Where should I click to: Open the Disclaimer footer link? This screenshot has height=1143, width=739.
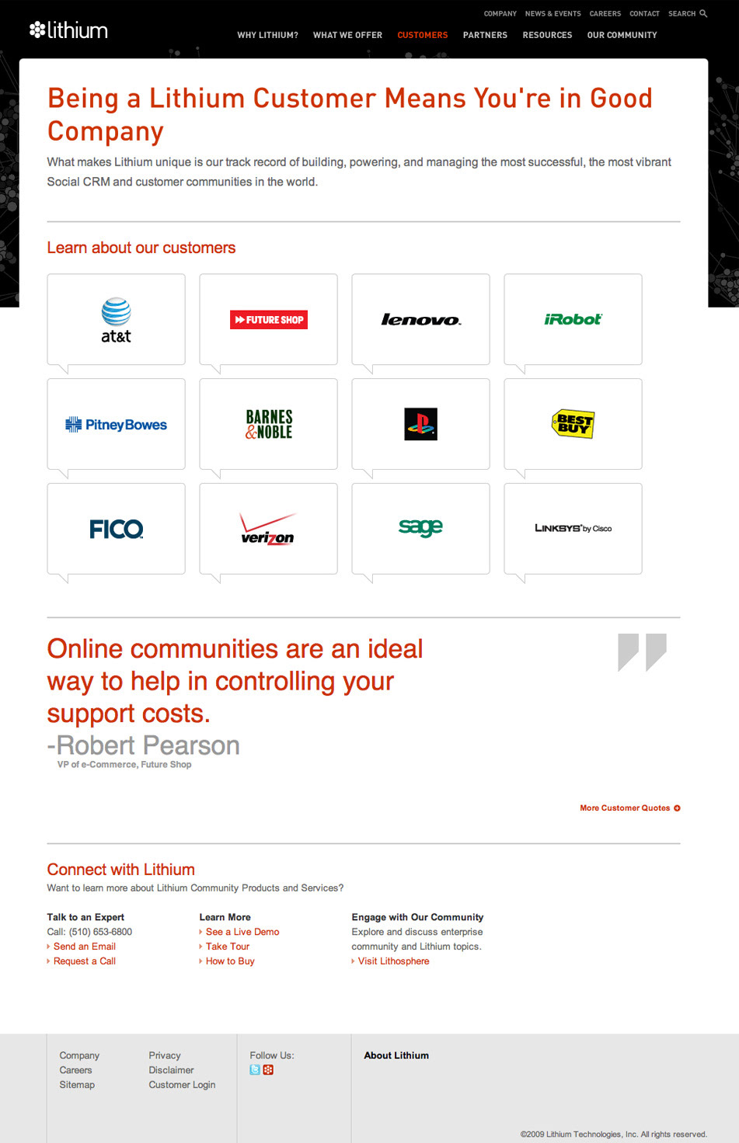coord(171,1070)
